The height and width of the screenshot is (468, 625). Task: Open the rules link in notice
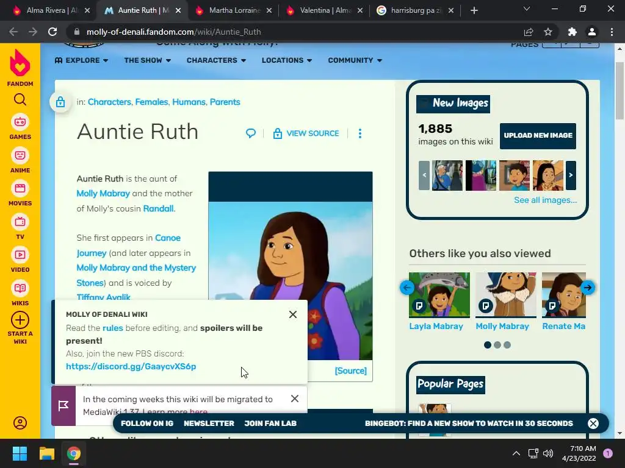(113, 328)
